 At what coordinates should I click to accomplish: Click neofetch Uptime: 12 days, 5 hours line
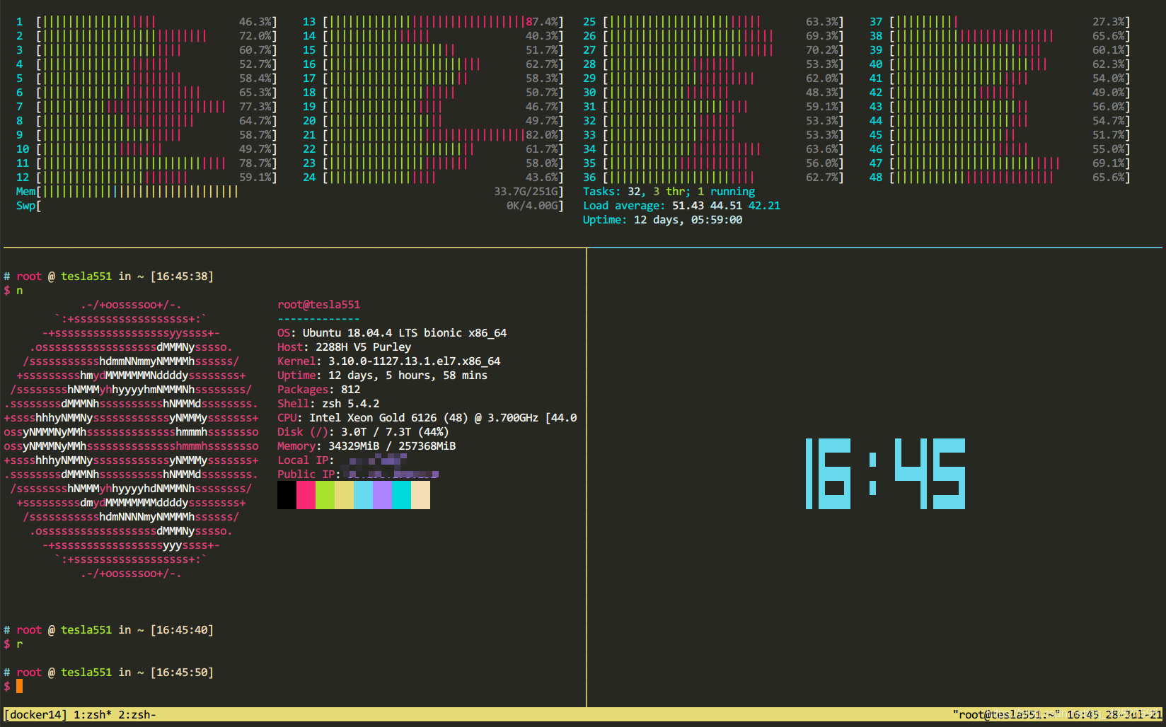[382, 376]
